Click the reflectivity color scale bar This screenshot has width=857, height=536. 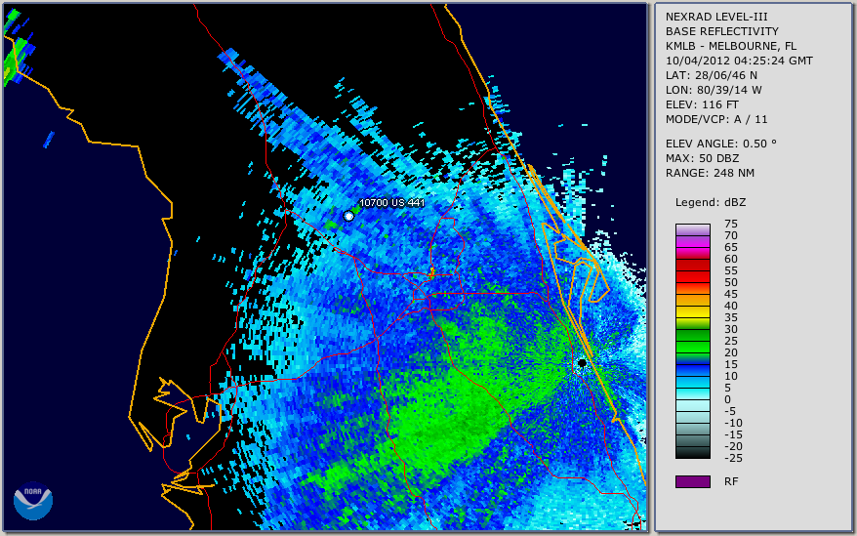click(x=692, y=342)
